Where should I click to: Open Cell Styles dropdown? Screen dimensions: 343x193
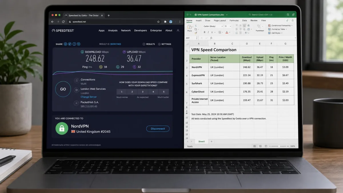[275, 33]
